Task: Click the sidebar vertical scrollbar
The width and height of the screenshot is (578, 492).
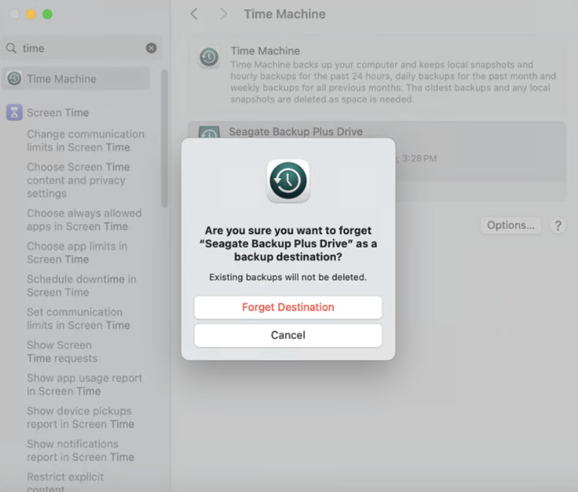Action: 164,140
